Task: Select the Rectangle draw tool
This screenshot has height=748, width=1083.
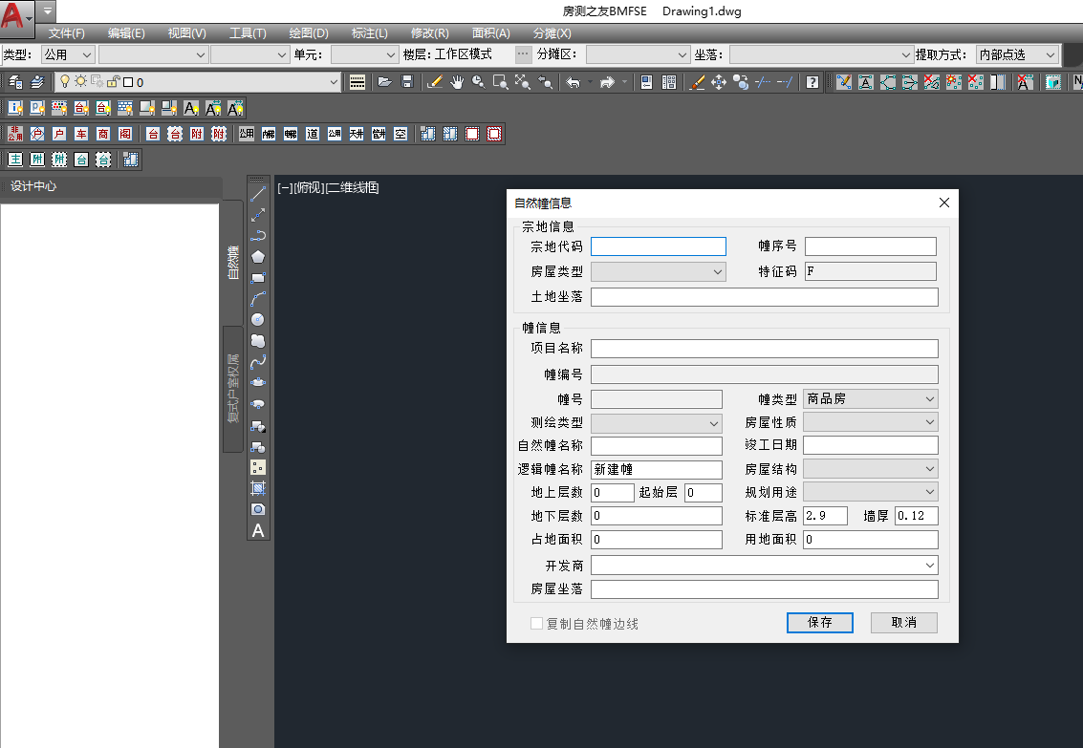Action: (x=258, y=278)
